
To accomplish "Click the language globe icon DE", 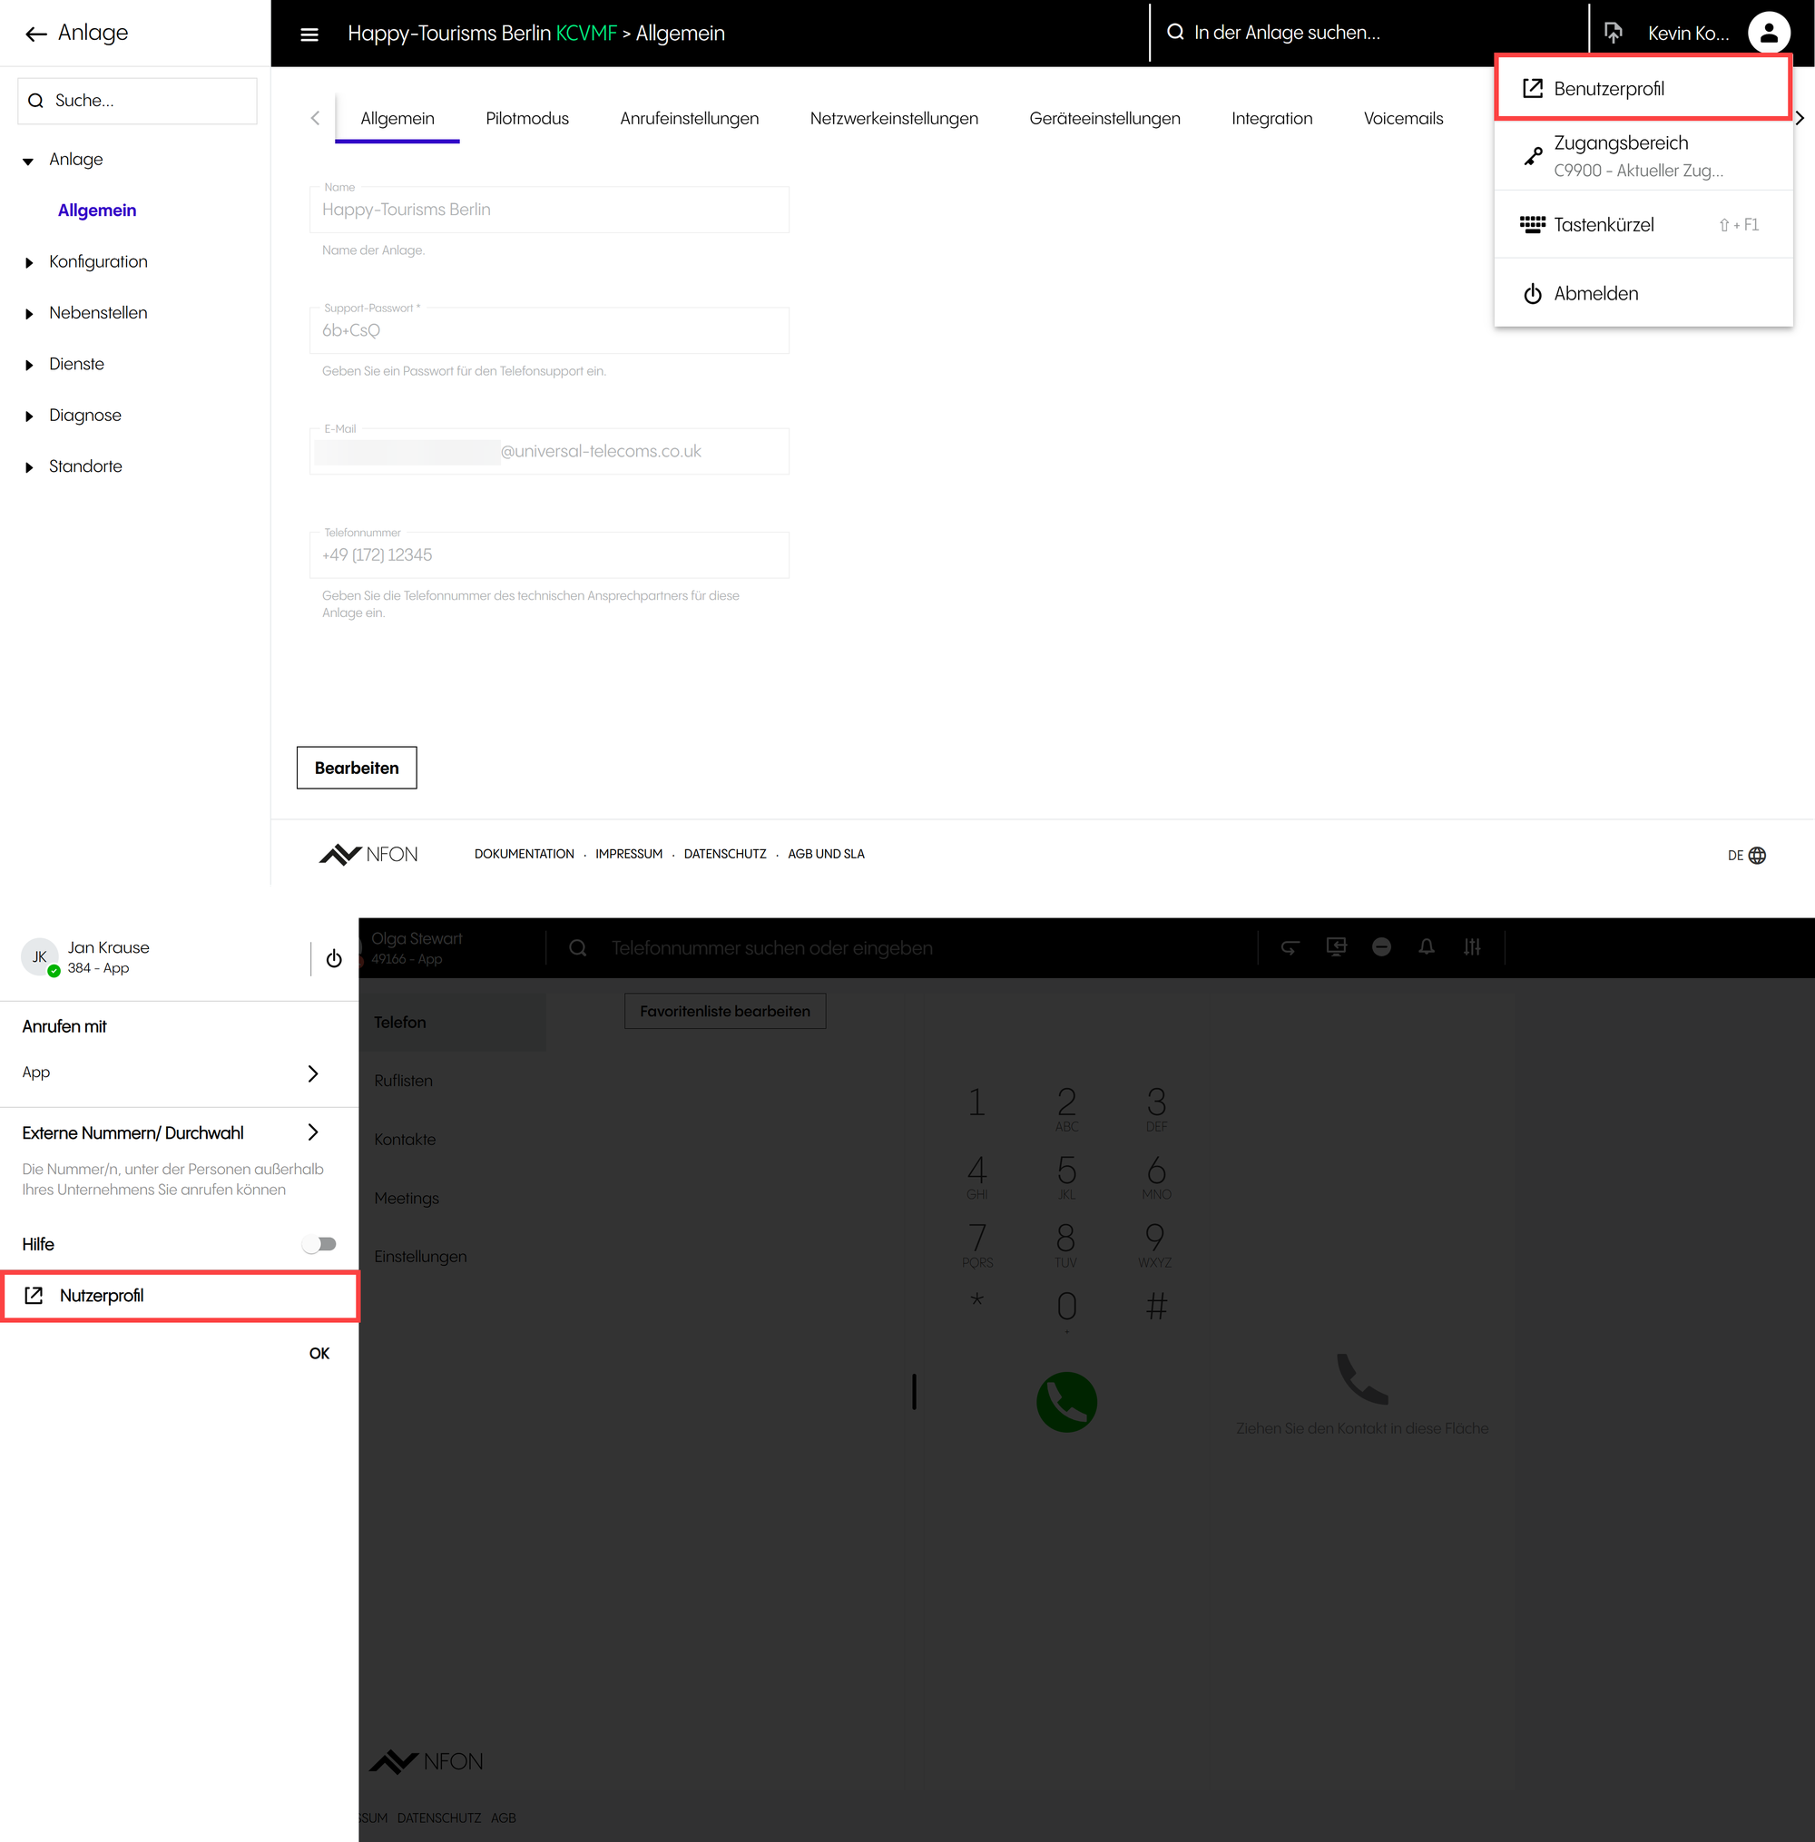I will pos(1756,855).
